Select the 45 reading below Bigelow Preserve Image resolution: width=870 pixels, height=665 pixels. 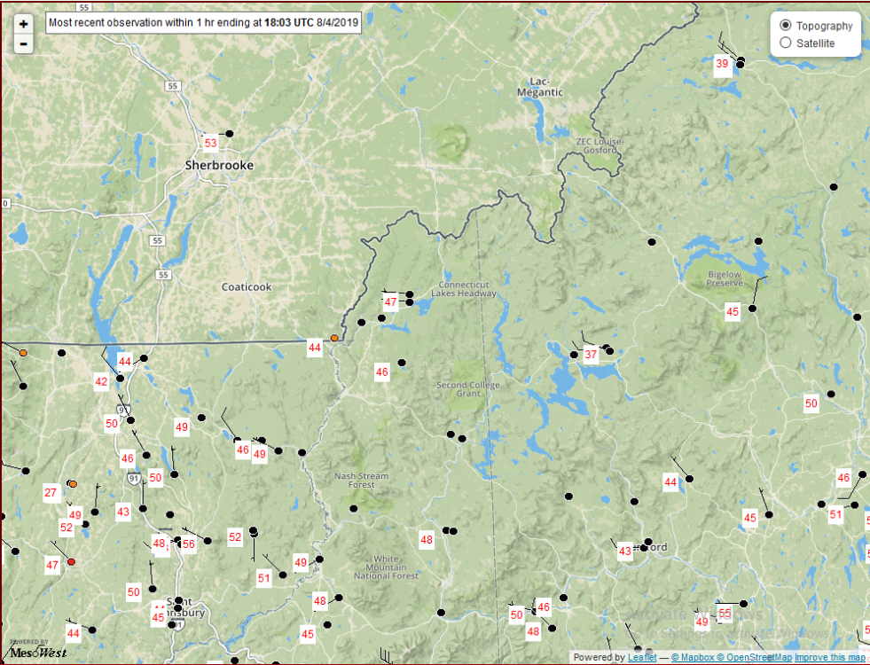(x=733, y=311)
